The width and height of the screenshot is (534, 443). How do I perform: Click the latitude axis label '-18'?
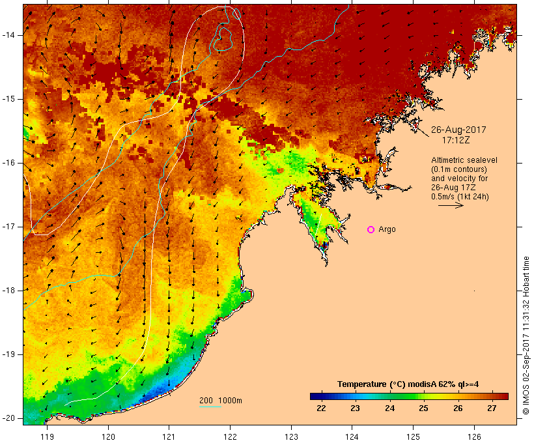point(8,291)
